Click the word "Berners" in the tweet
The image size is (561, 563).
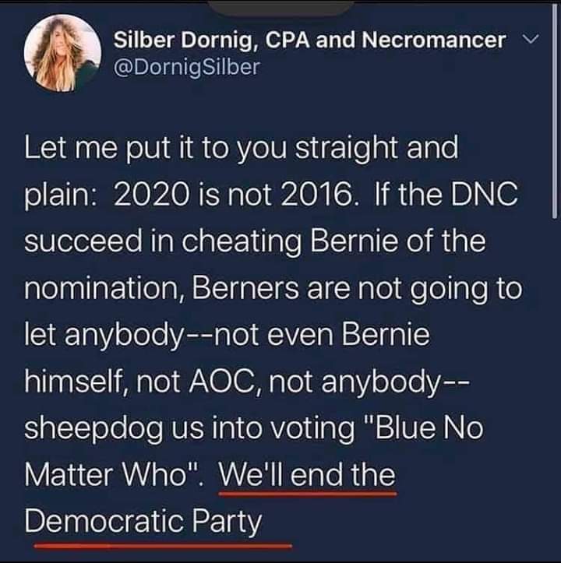point(245,288)
